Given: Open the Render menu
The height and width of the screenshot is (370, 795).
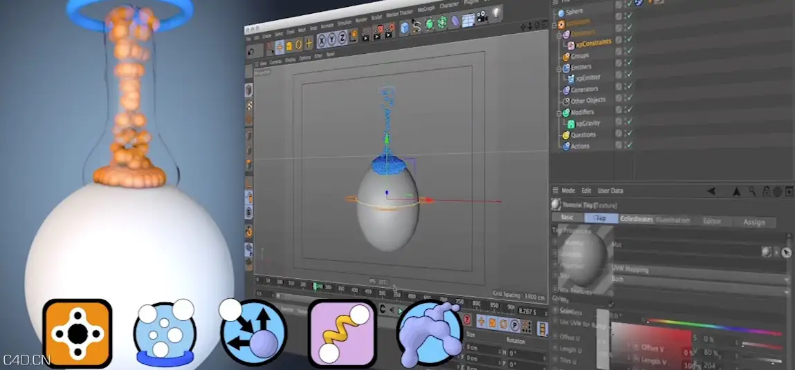Looking at the screenshot, I should tap(361, 20).
